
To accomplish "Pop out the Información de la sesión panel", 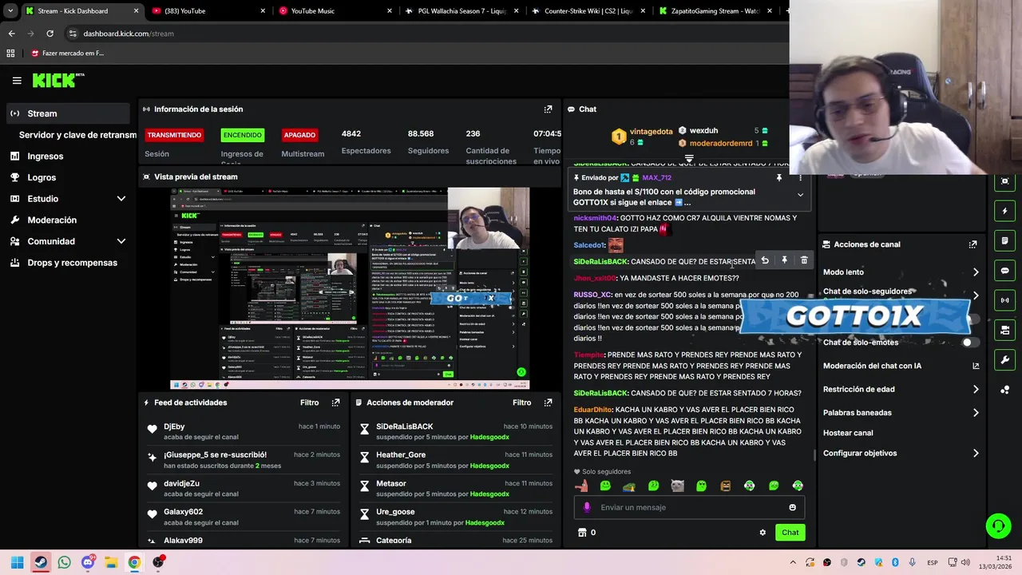I will point(548,109).
